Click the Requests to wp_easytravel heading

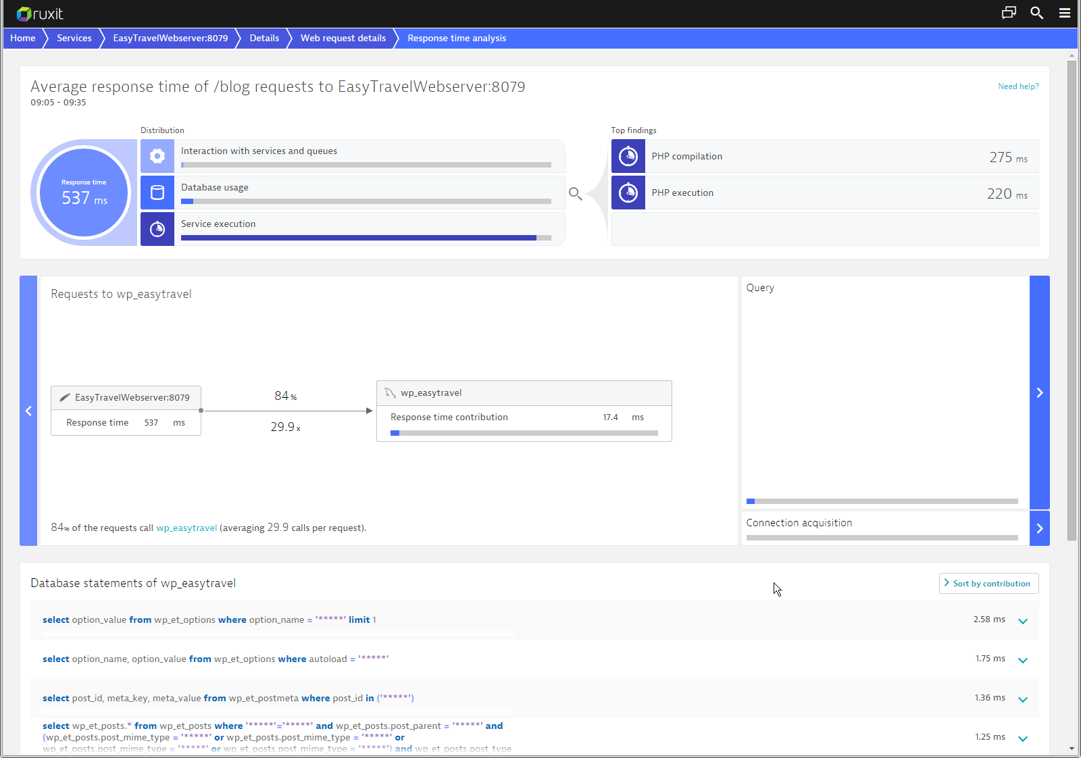click(x=121, y=294)
